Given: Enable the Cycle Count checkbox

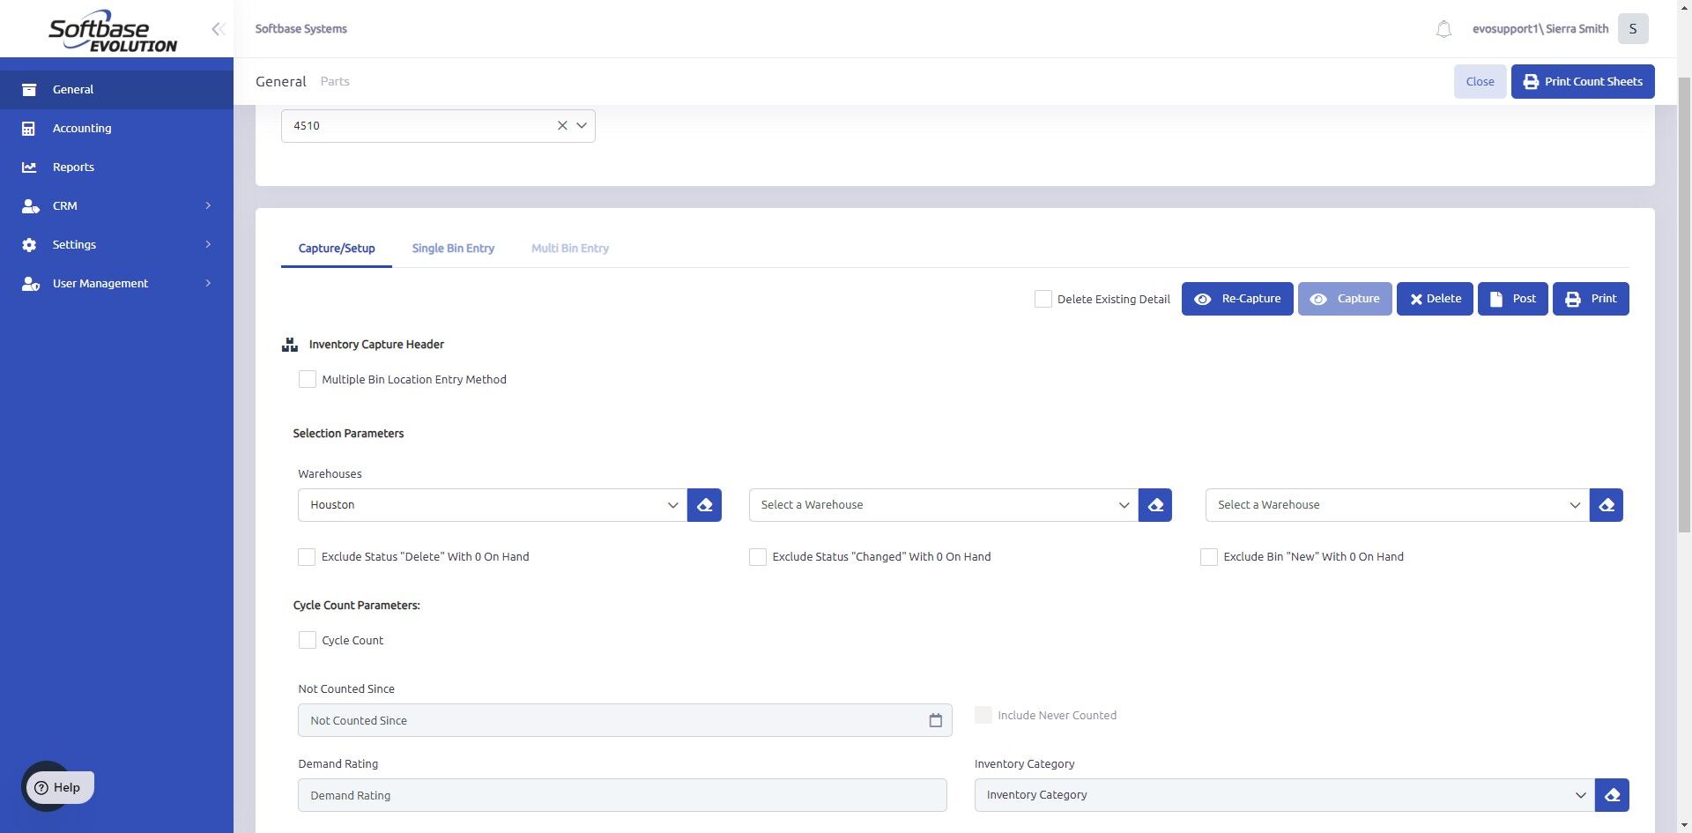Looking at the screenshot, I should 308,640.
